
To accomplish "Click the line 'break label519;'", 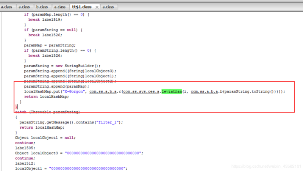I will pos(45,20).
